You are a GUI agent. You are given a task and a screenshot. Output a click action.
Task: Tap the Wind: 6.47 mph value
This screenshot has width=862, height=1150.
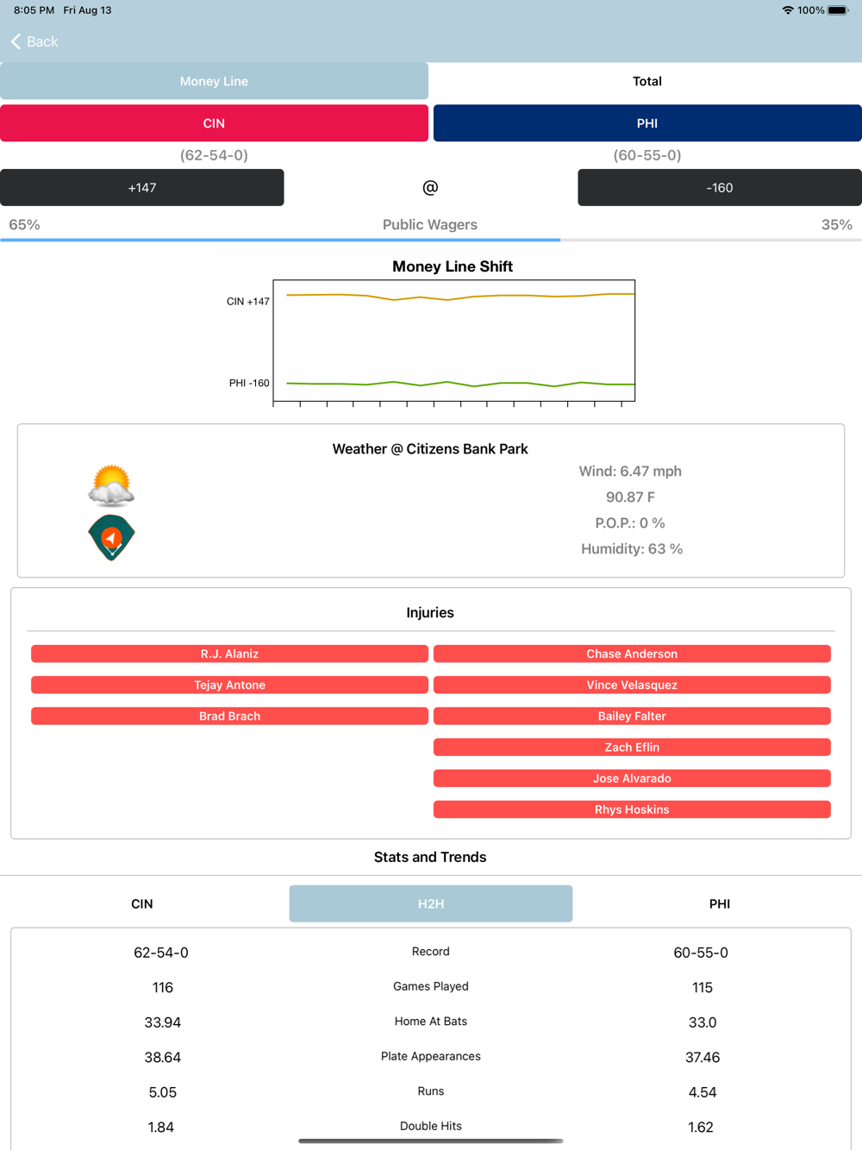[x=630, y=471]
